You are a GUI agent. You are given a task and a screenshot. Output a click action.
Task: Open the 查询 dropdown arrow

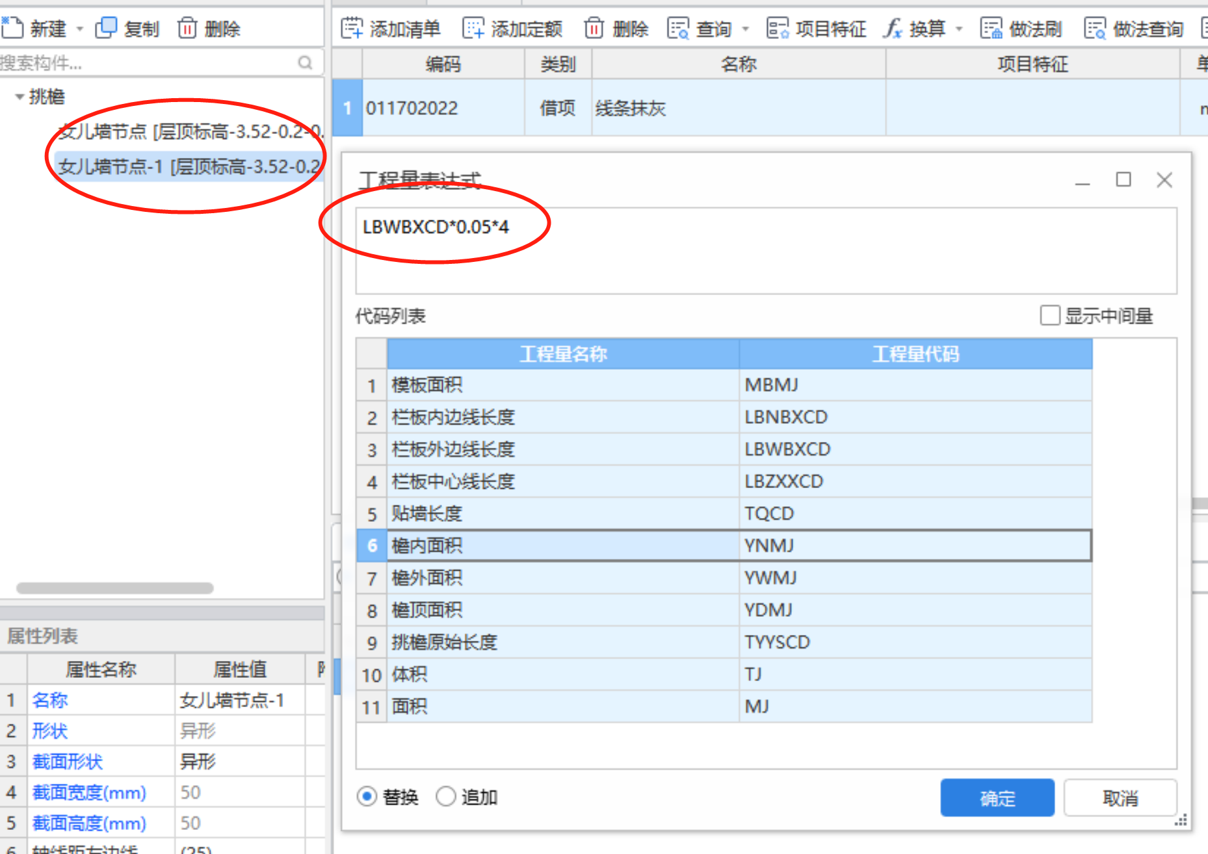click(x=746, y=29)
